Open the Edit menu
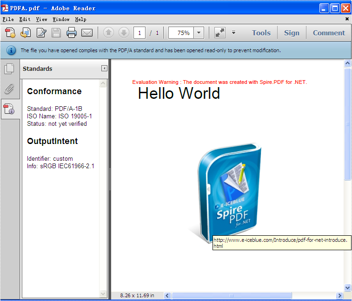Image resolution: width=352 pixels, height=301 pixels. 25,20
